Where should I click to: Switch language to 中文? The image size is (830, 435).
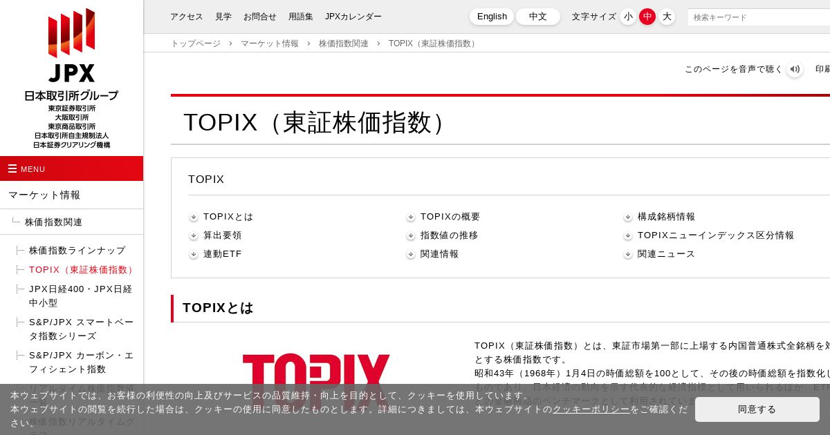tap(538, 17)
